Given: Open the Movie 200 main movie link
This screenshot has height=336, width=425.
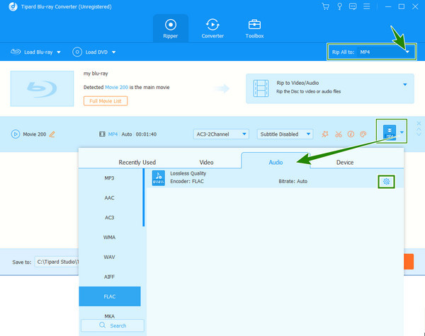Looking at the screenshot, I should point(116,87).
